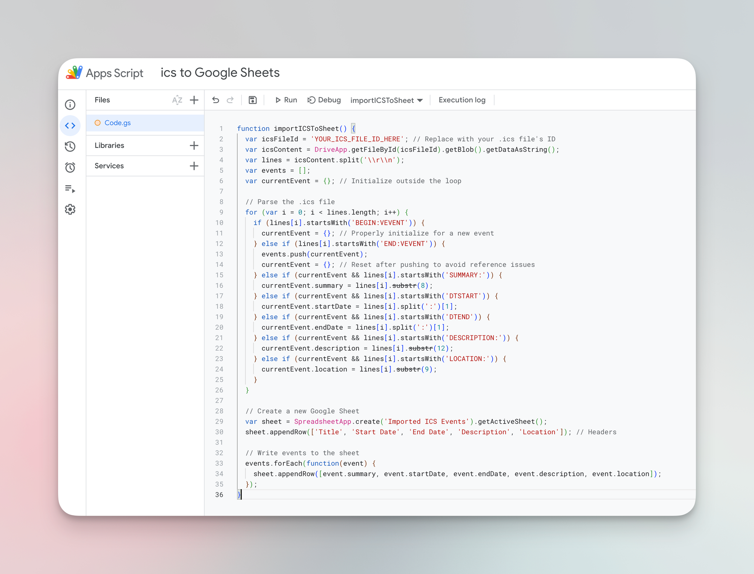Click function name importICSToSheet on line 1

(x=306, y=129)
